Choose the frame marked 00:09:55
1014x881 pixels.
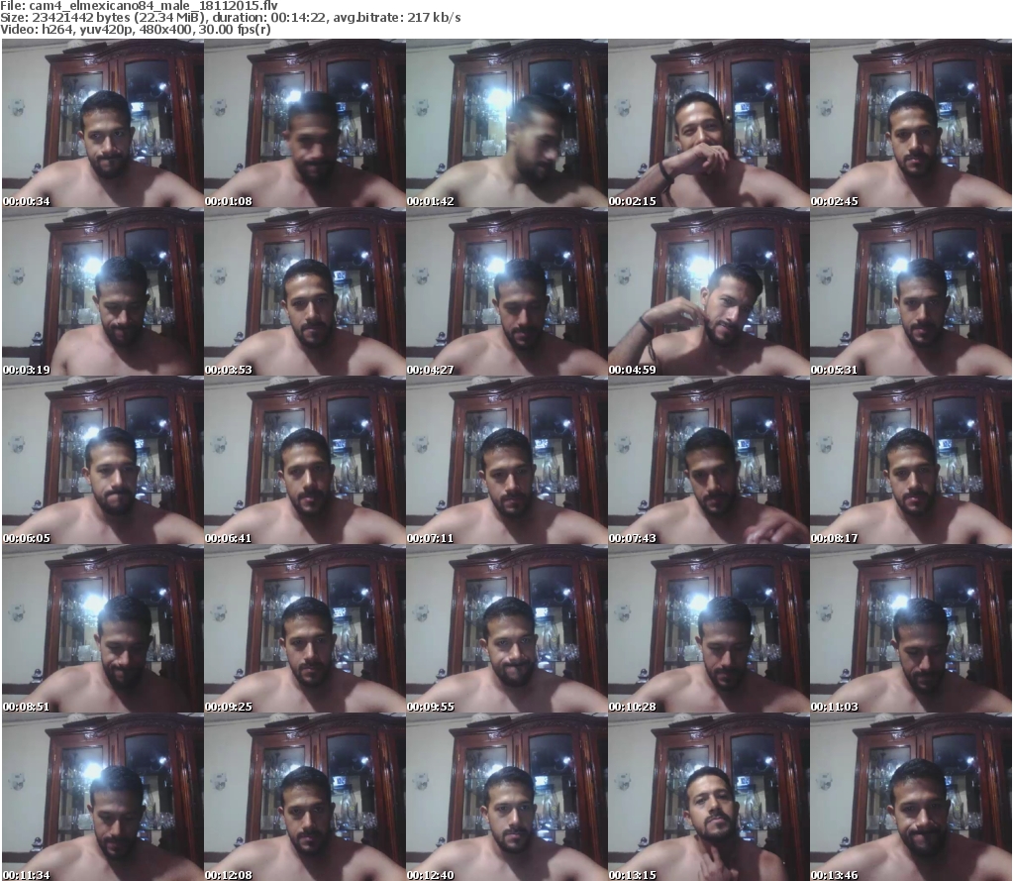coord(506,628)
